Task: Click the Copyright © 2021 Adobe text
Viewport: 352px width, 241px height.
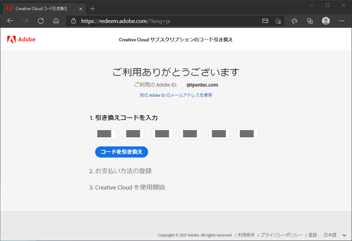Action: (195, 235)
